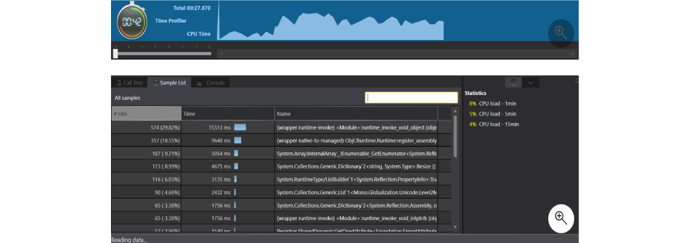Click sample list scrollbar down arrow
Image resolution: width=689 pixels, height=243 pixels.
(x=455, y=227)
